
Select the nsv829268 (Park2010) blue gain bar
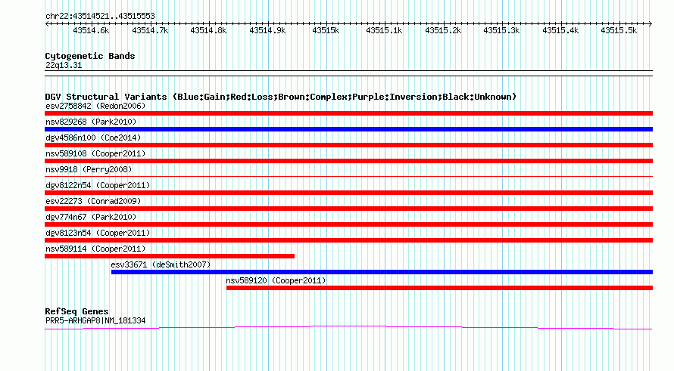pyautogui.click(x=348, y=129)
